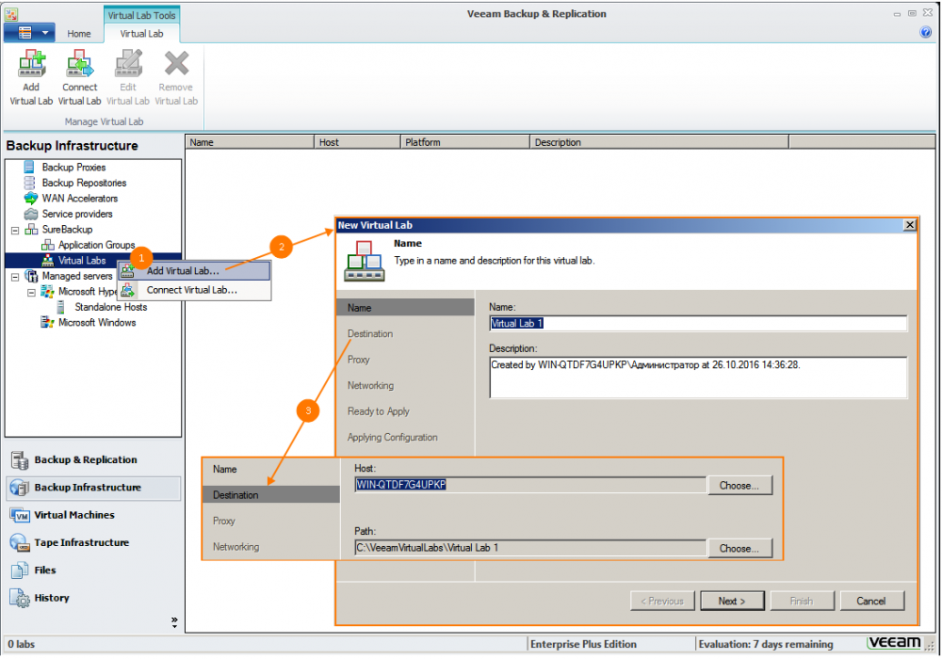The width and height of the screenshot is (942, 659).
Task: Select Standalone Hosts tree item
Action: pos(110,307)
